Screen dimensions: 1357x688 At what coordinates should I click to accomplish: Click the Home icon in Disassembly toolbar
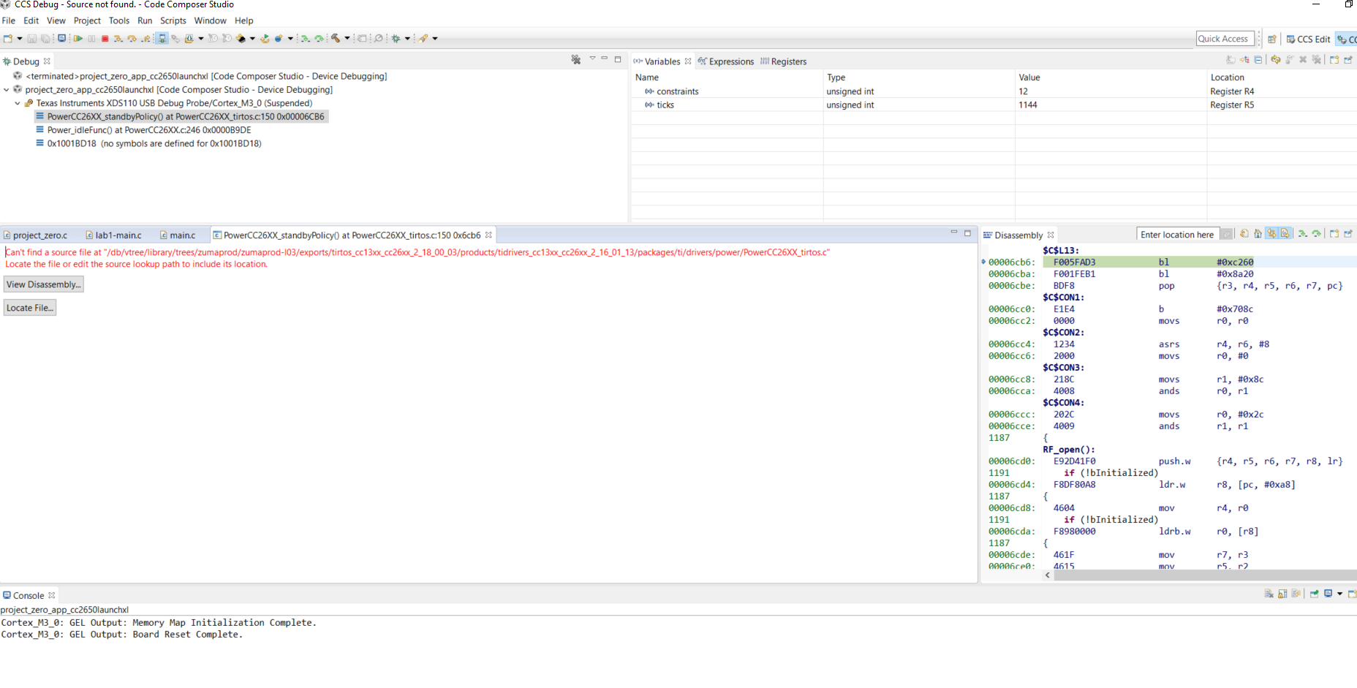[x=1258, y=234]
